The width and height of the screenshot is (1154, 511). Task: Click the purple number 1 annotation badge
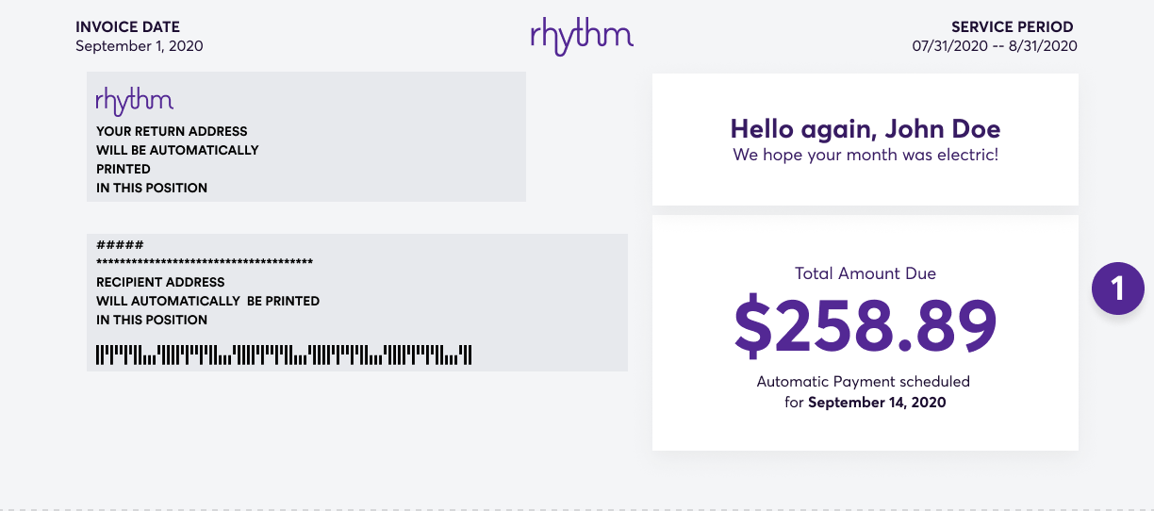1117,288
